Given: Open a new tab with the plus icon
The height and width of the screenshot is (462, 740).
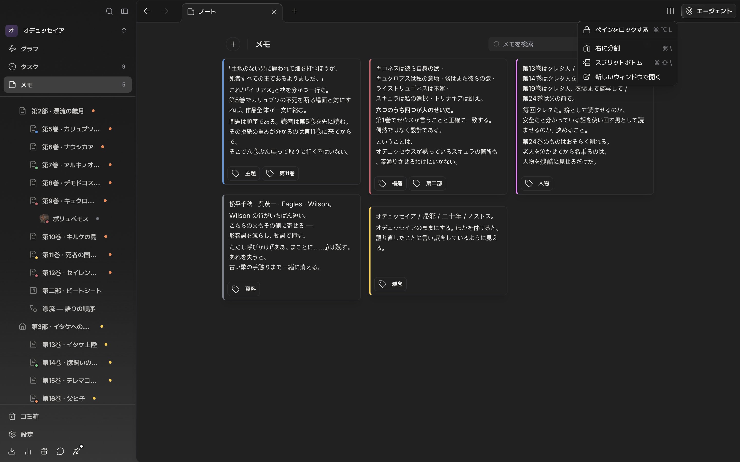Looking at the screenshot, I should (x=295, y=11).
